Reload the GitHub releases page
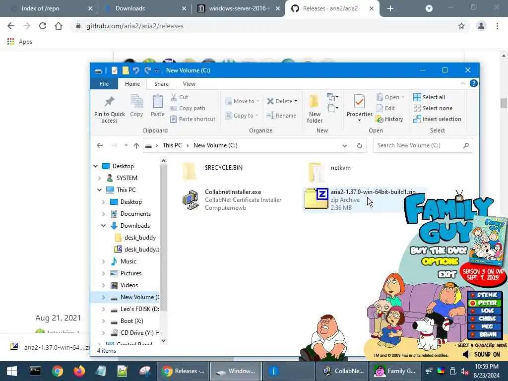Screen dimensions: 508x381 pyautogui.click(x=43, y=26)
